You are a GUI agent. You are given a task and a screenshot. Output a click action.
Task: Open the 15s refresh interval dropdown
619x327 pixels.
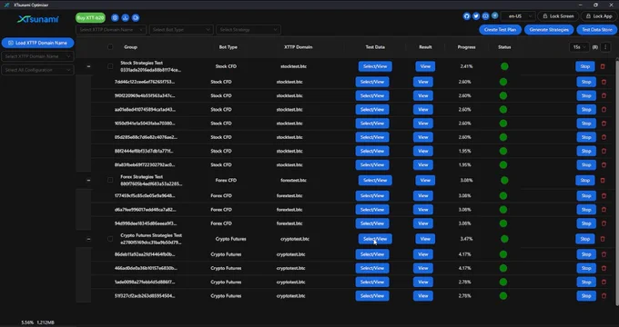pyautogui.click(x=579, y=47)
